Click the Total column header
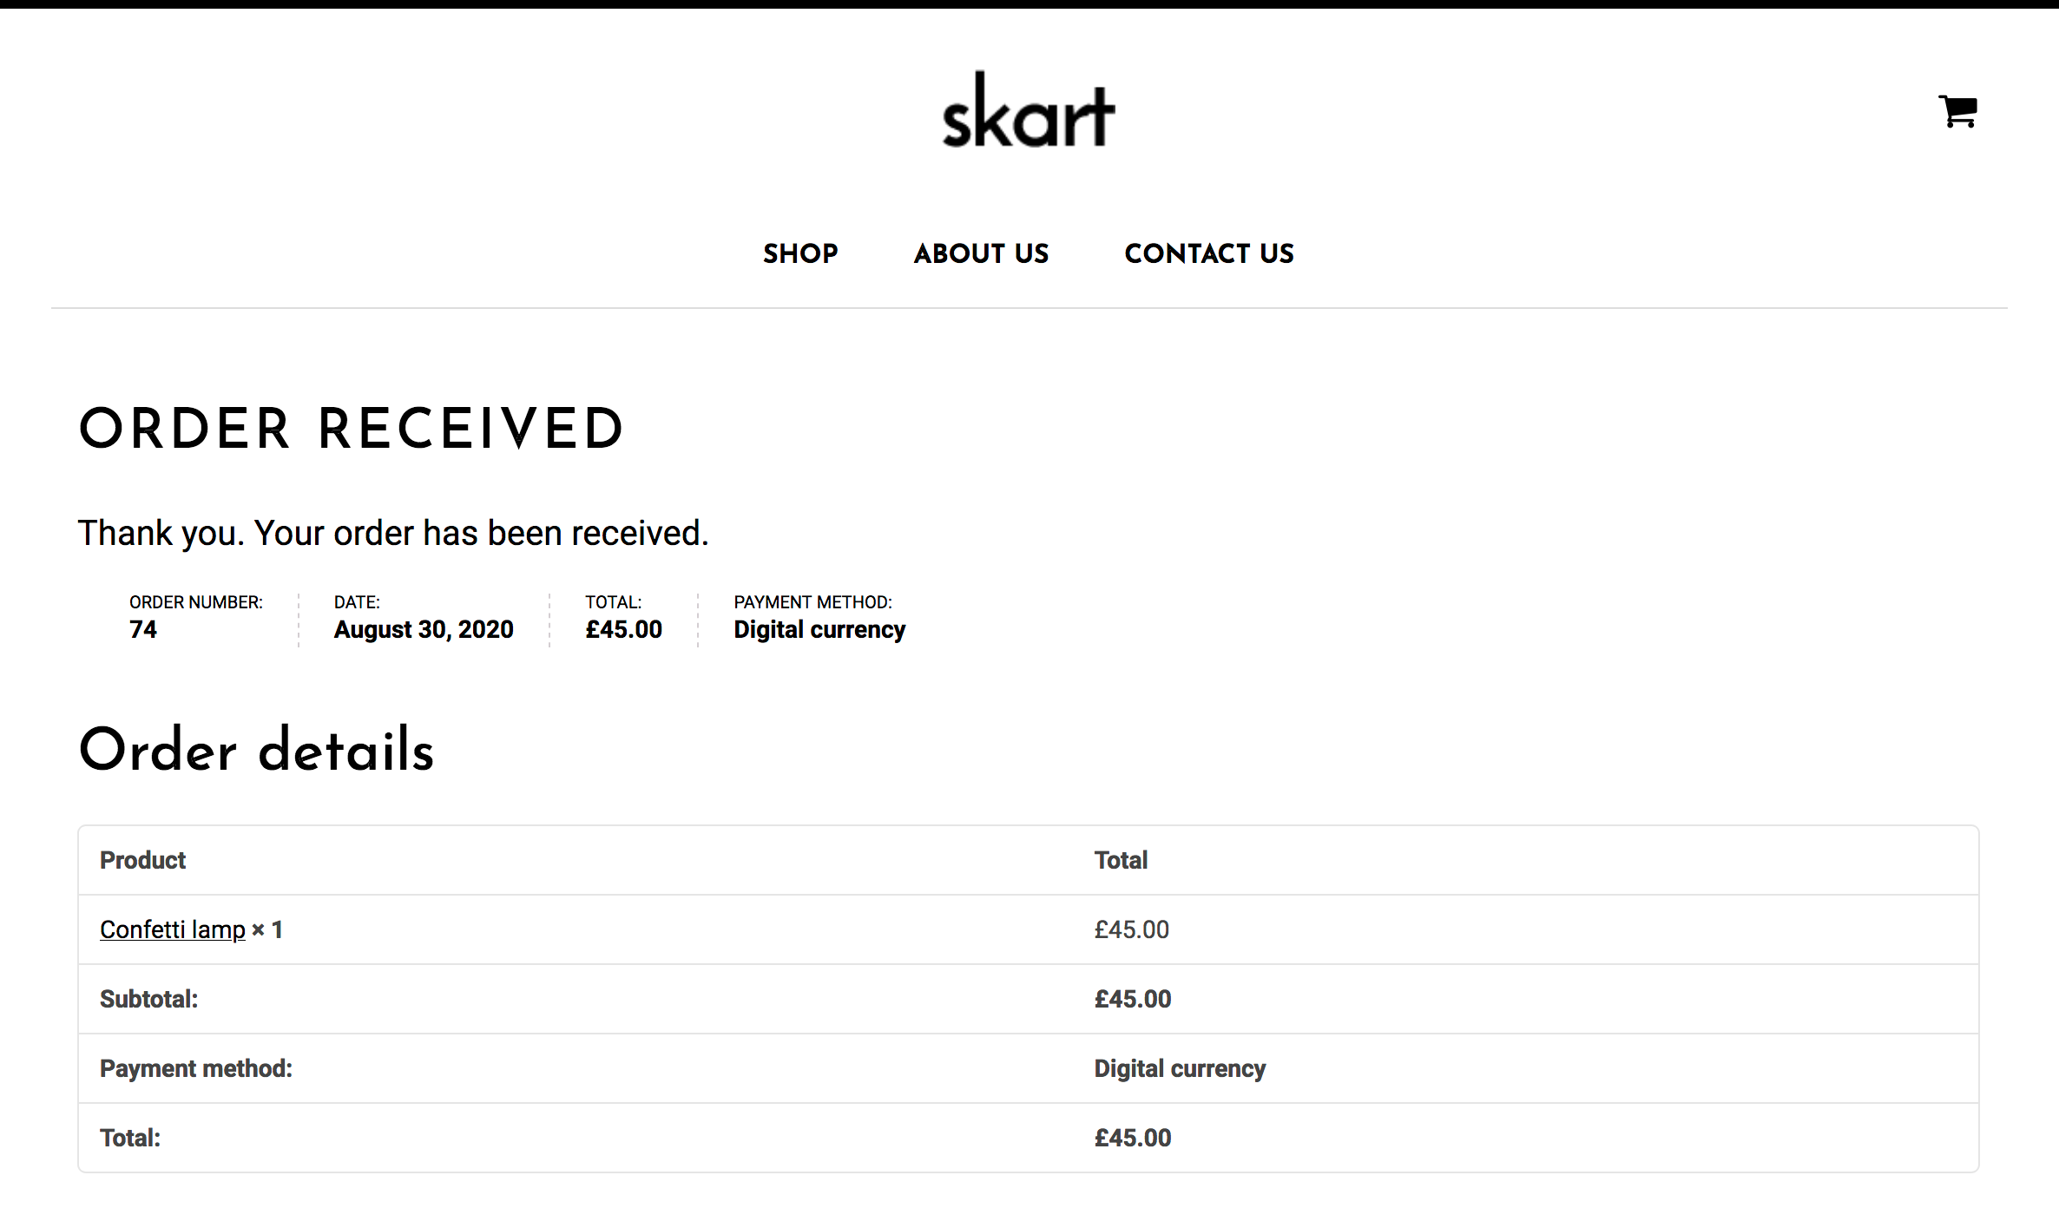This screenshot has width=2059, height=1208. tap(1121, 860)
